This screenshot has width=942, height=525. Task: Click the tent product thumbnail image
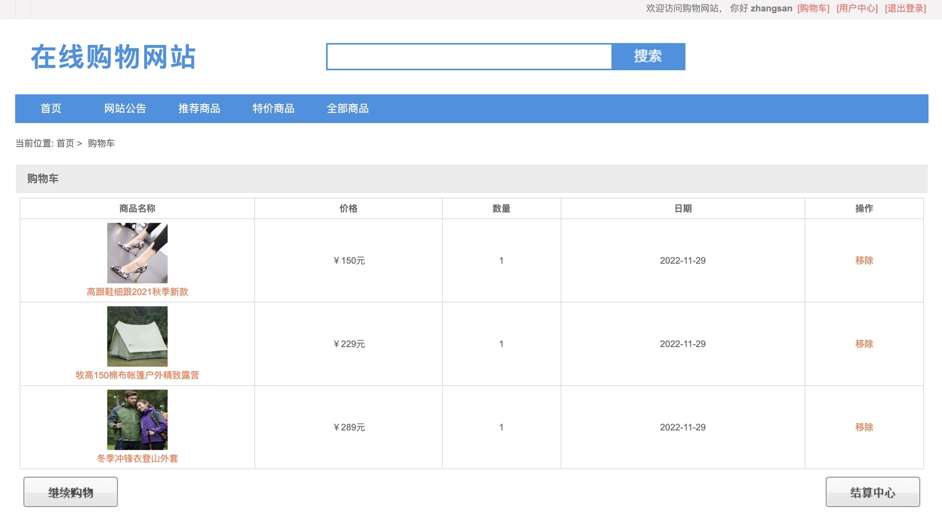(x=137, y=336)
